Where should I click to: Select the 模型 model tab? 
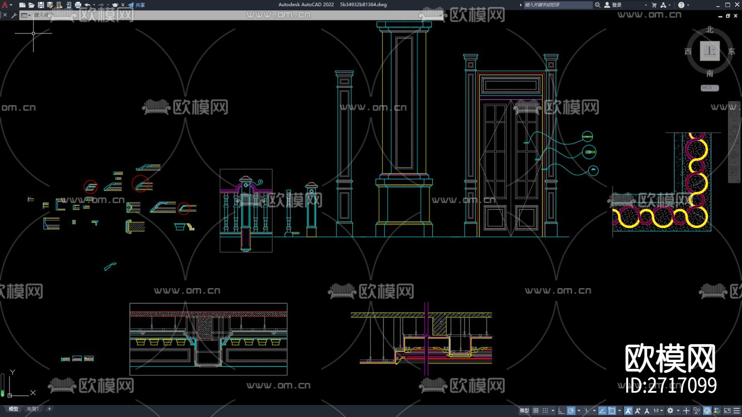[14, 409]
